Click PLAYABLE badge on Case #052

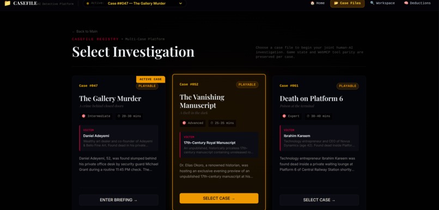[247, 85]
